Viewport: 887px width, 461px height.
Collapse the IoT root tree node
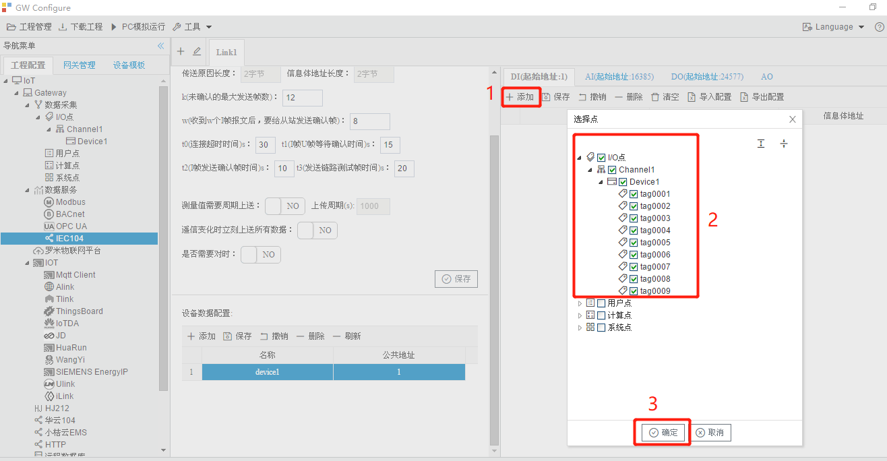pyautogui.click(x=6, y=81)
